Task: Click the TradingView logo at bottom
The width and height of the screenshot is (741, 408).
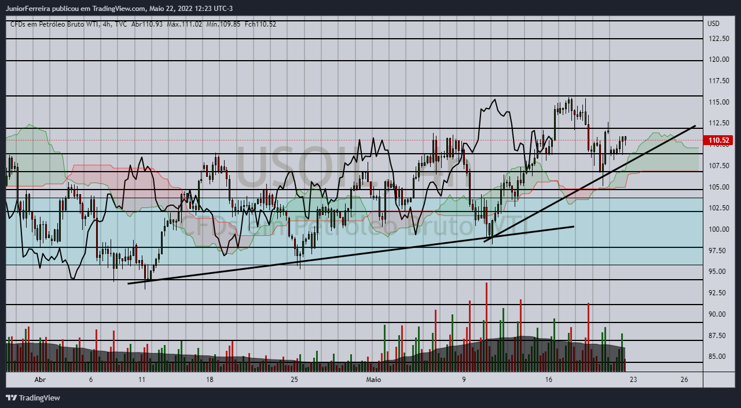Action: tap(33, 398)
